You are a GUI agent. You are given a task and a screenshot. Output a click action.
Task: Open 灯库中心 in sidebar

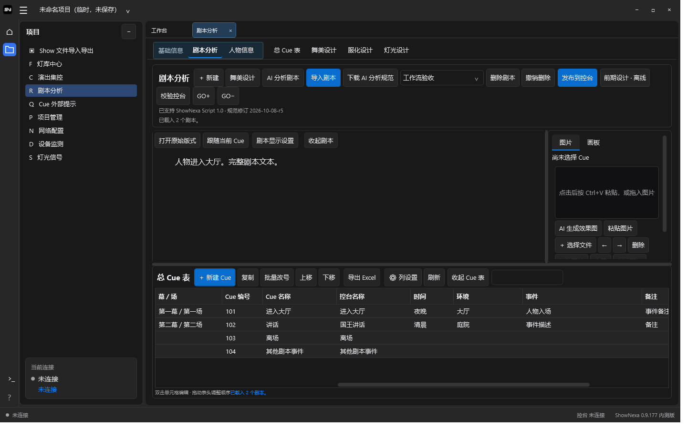[x=81, y=64]
